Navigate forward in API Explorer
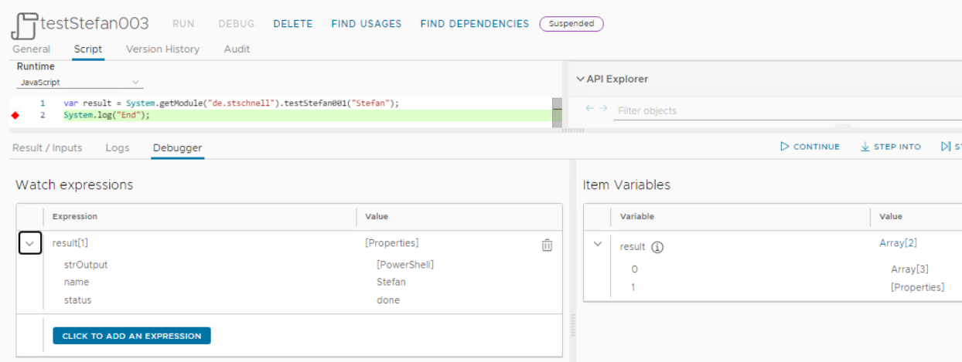The width and height of the screenshot is (962, 362). (x=604, y=109)
